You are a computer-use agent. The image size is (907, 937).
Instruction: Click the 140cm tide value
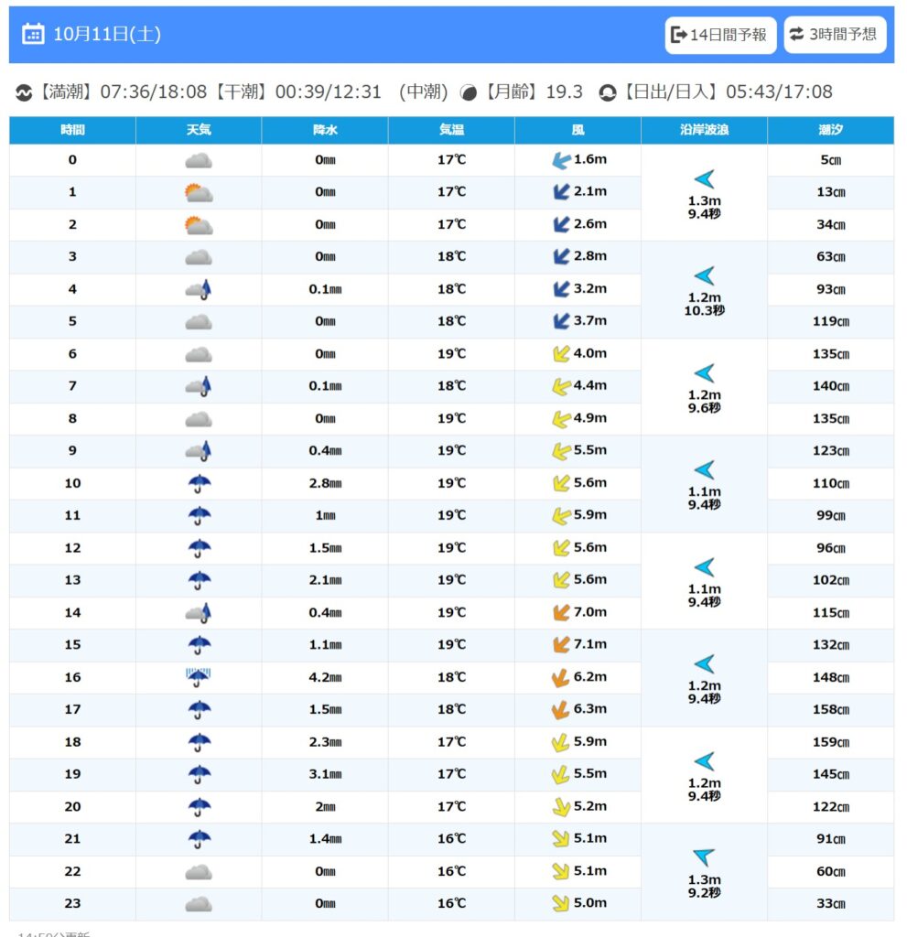point(831,386)
